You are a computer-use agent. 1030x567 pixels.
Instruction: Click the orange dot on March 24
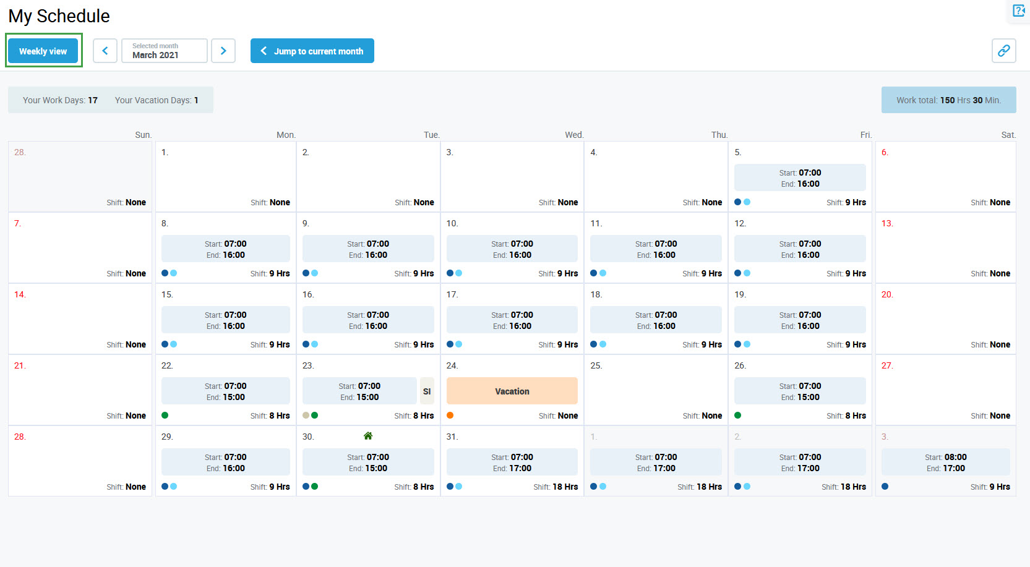(x=450, y=416)
